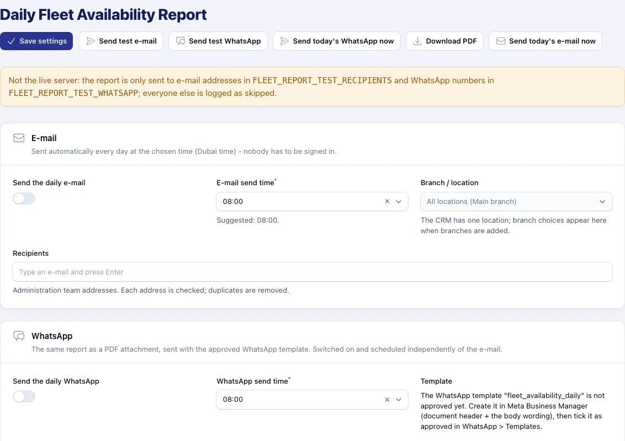
Task: Click the E-mail section heading
Action: click(44, 138)
